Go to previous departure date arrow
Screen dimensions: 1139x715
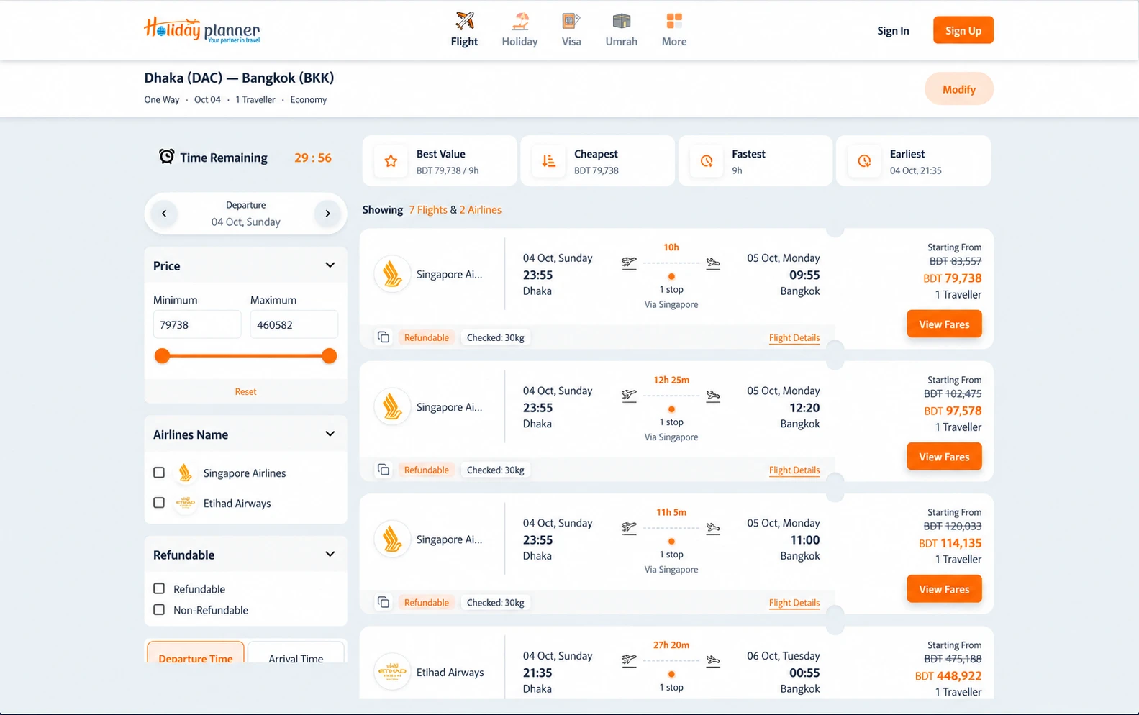[164, 214]
